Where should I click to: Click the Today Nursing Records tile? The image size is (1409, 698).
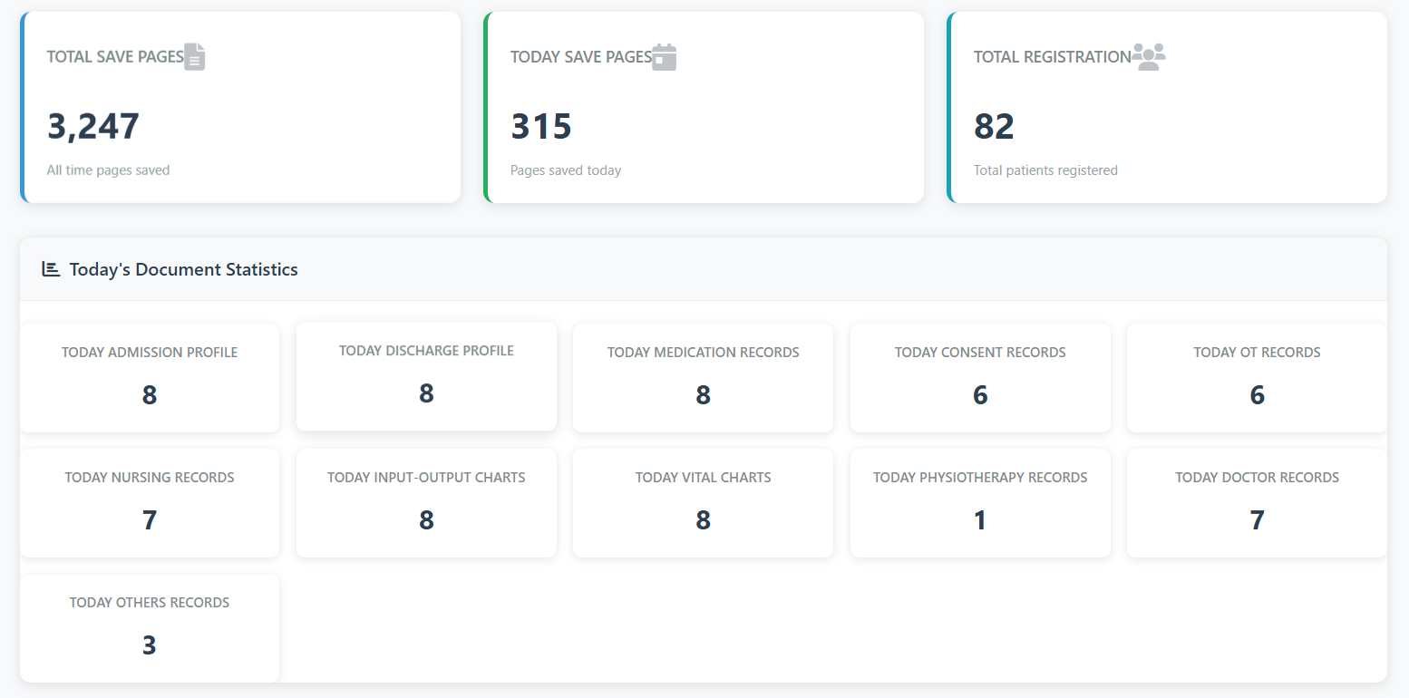[150, 502]
